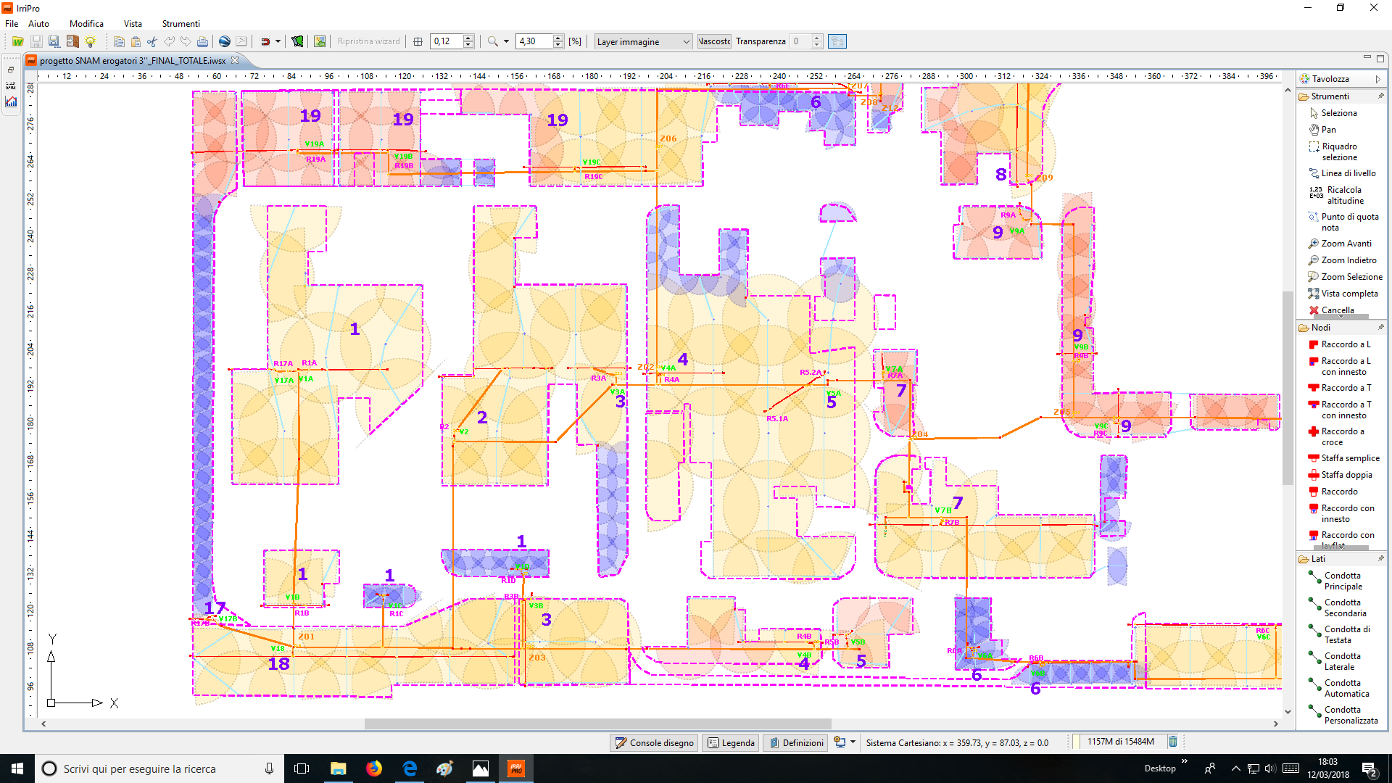The height and width of the screenshot is (783, 1392).
Task: Select the Staffa doppia node tool
Action: pos(1346,475)
